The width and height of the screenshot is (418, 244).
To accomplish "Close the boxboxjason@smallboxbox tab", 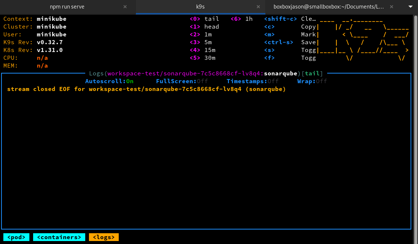I will pos(391,7).
